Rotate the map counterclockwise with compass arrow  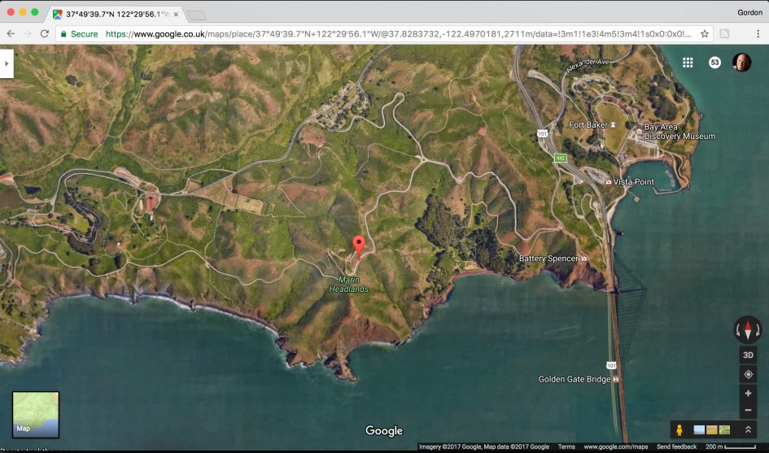coord(739,329)
